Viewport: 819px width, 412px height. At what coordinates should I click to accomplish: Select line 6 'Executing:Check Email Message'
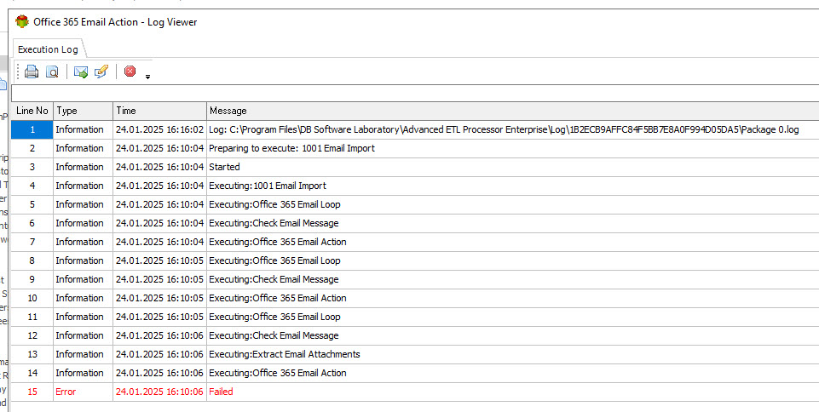(274, 223)
